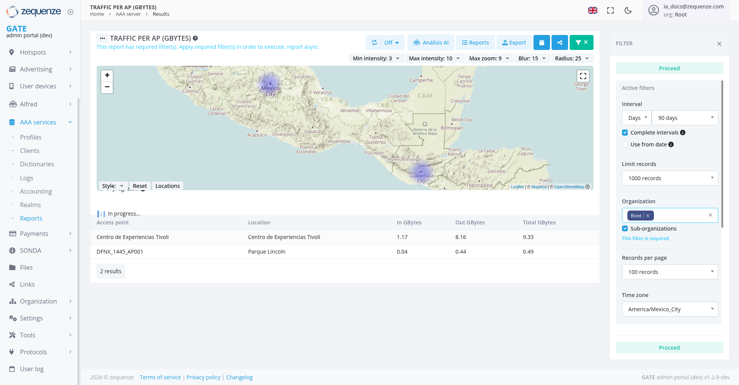Open the Time zone dropdown
Screen dimensions: 739x385
(670, 309)
